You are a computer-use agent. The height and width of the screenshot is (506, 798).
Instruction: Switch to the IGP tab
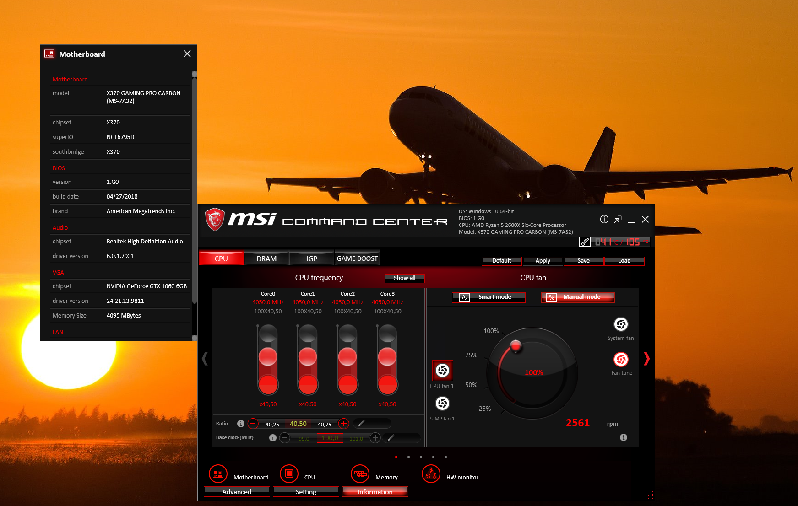coord(312,258)
